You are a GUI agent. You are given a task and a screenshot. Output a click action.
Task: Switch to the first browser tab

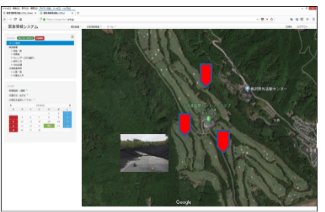[x=19, y=13]
